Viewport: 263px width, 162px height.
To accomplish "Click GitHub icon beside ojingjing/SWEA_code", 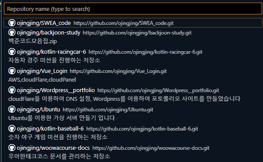I will click(x=12, y=23).
